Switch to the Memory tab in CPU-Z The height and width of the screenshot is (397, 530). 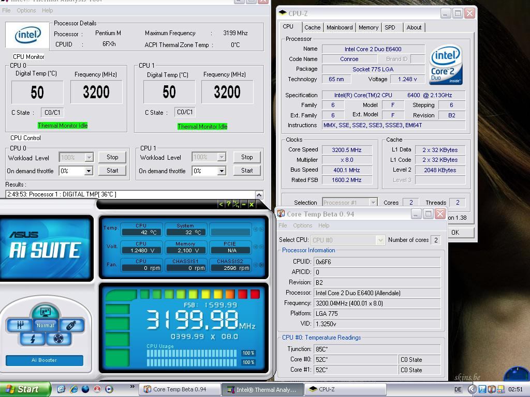(369, 27)
